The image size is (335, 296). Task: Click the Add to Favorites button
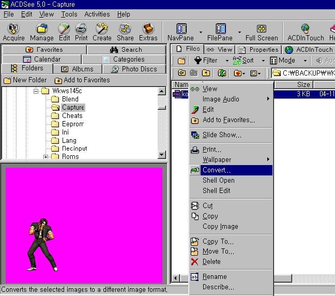pyautogui.click(x=82, y=80)
